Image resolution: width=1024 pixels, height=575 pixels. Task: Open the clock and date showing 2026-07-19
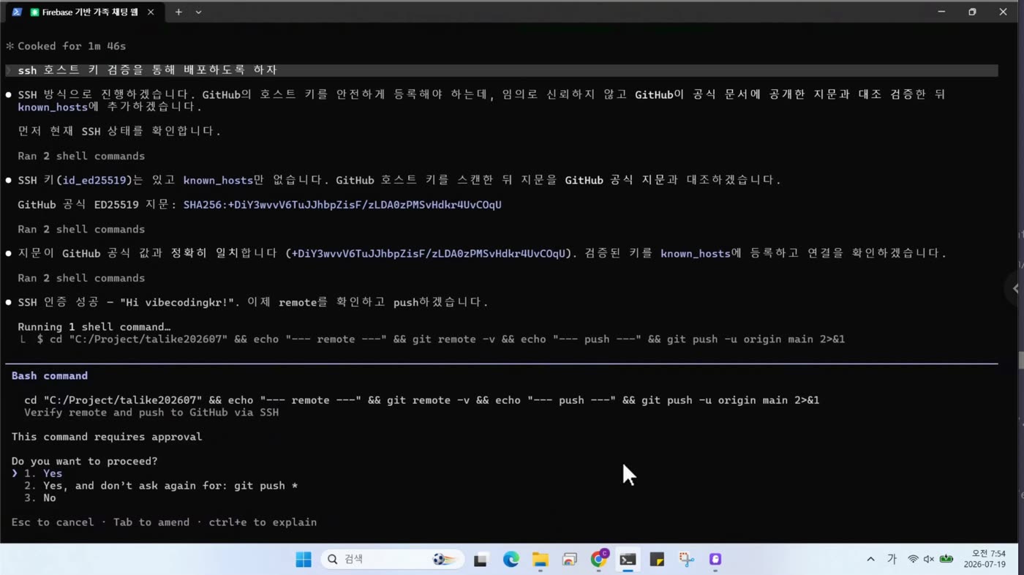[x=985, y=560]
